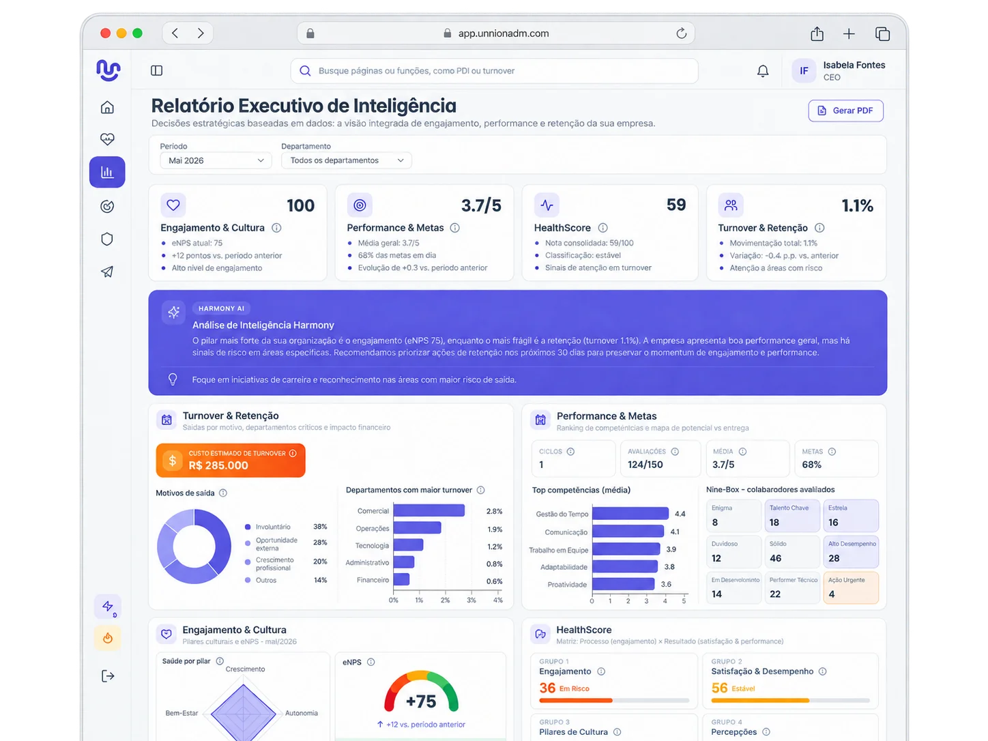Open the target goals sidebar icon

coord(107,206)
